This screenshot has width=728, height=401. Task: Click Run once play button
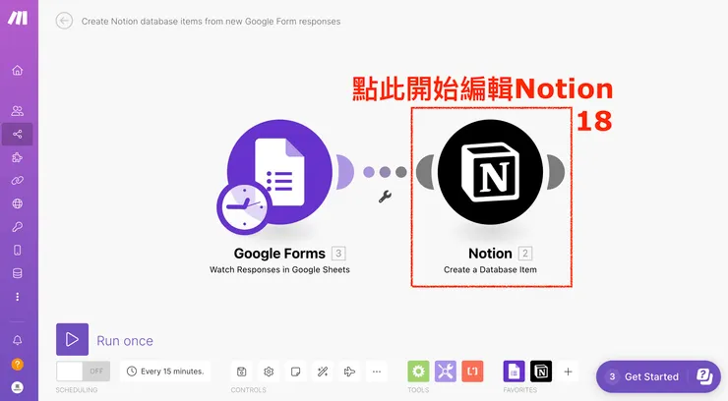72,339
